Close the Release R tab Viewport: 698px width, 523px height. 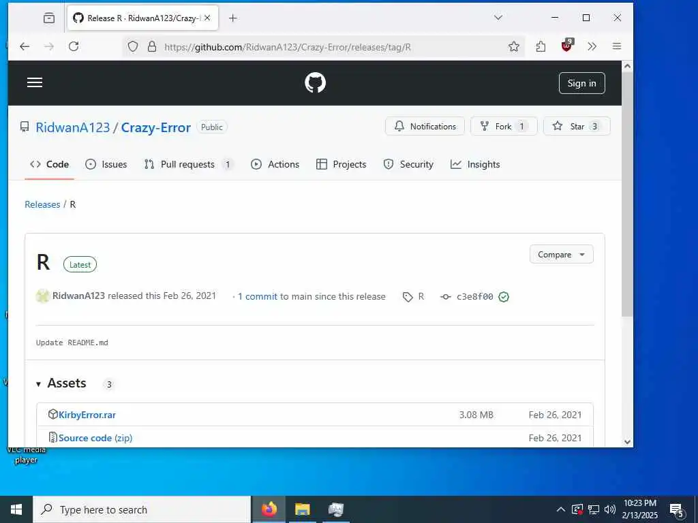click(x=207, y=18)
